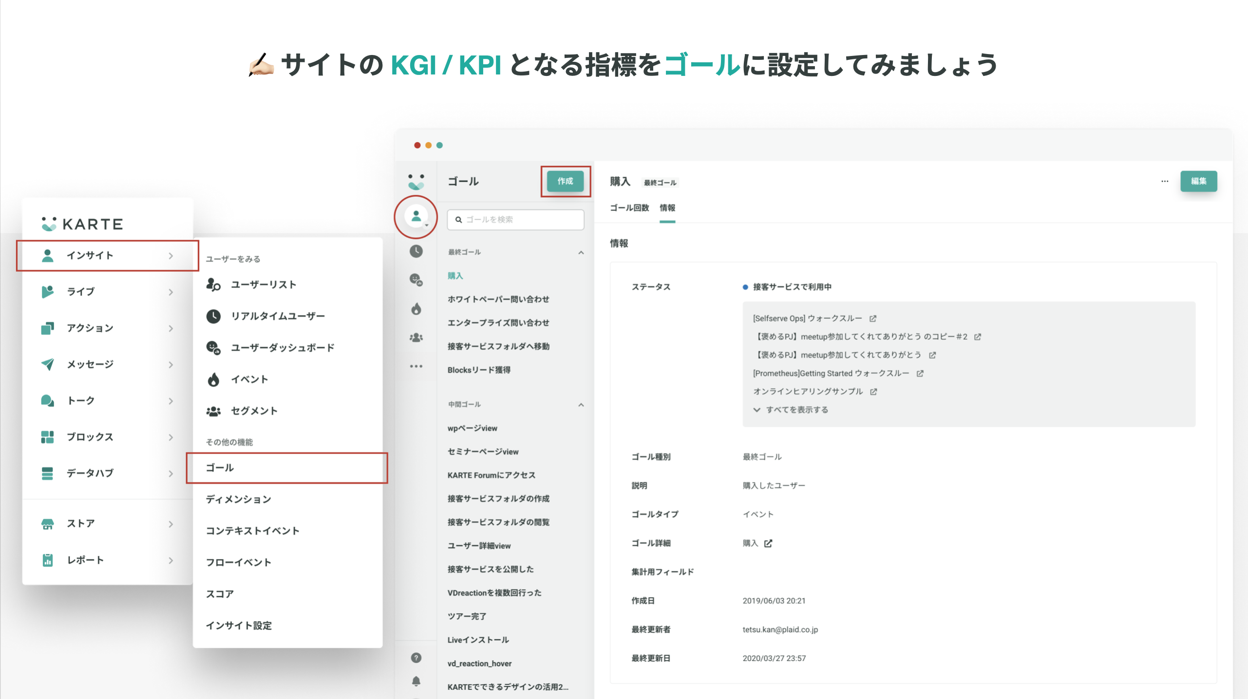Expand the ライブ menu arrow

tap(170, 292)
